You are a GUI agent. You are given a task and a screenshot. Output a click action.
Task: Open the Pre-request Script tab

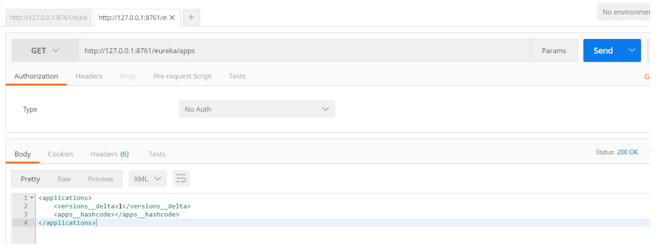182,76
